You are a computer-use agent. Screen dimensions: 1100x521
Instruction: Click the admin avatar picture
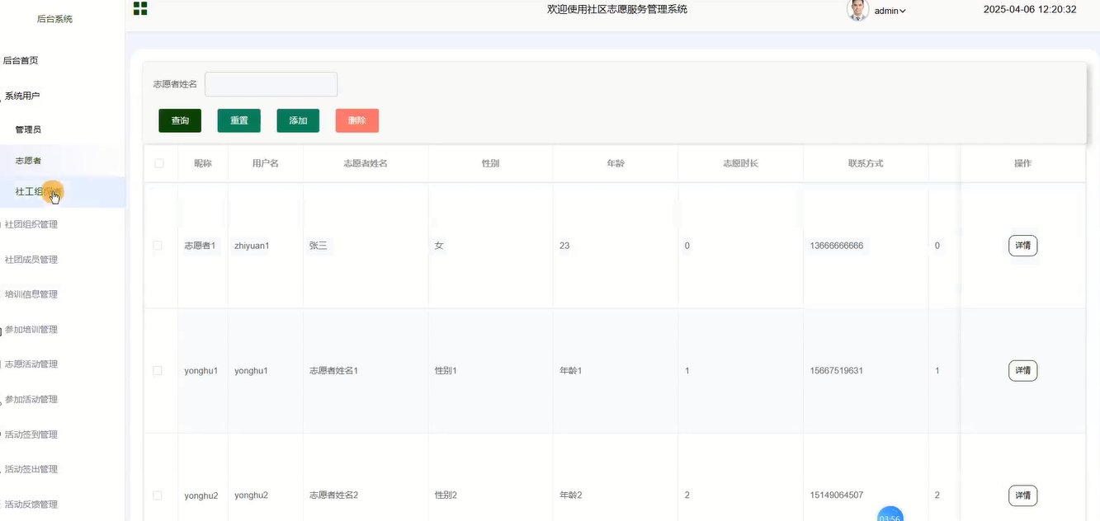click(x=857, y=10)
